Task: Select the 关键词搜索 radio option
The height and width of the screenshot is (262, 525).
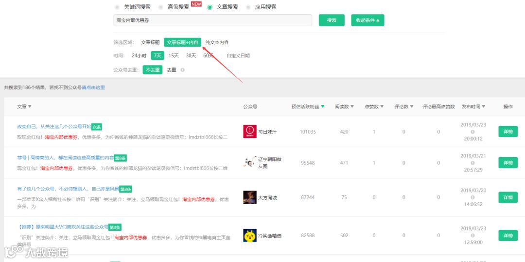Action: click(x=117, y=7)
